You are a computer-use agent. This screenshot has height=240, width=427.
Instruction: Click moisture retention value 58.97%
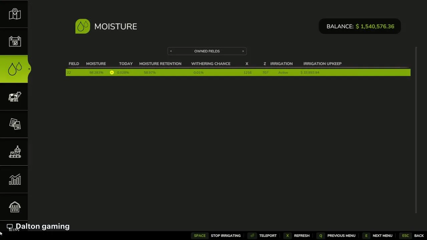(x=150, y=72)
